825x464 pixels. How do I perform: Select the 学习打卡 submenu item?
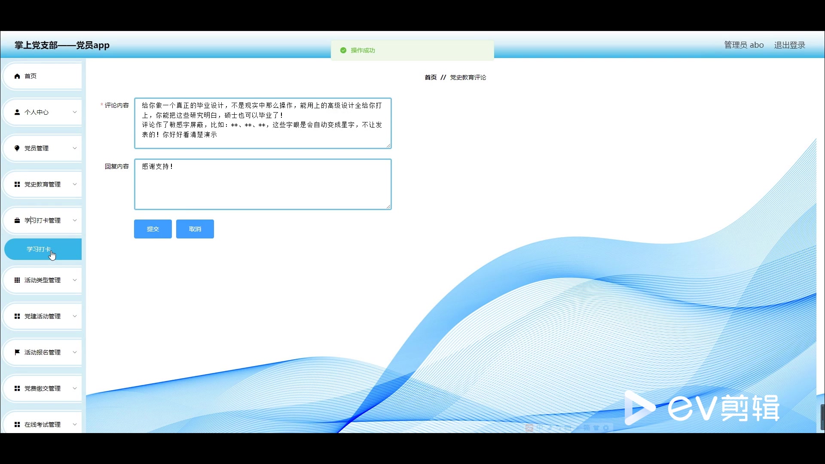(x=39, y=249)
